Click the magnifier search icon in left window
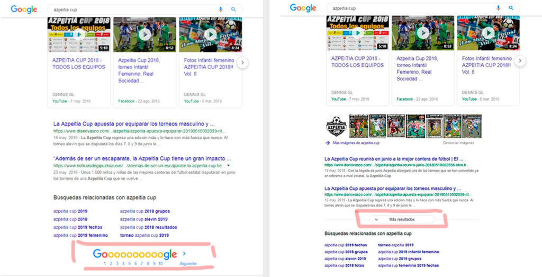Screen dimensions: 542x277 pyautogui.click(x=233, y=10)
